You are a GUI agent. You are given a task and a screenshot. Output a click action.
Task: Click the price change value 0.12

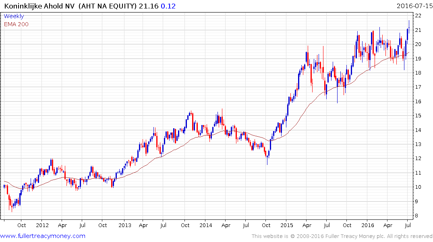pos(168,6)
